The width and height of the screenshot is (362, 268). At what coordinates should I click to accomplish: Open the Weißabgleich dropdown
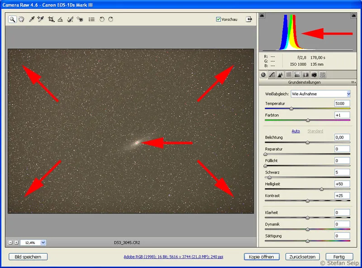coord(320,94)
